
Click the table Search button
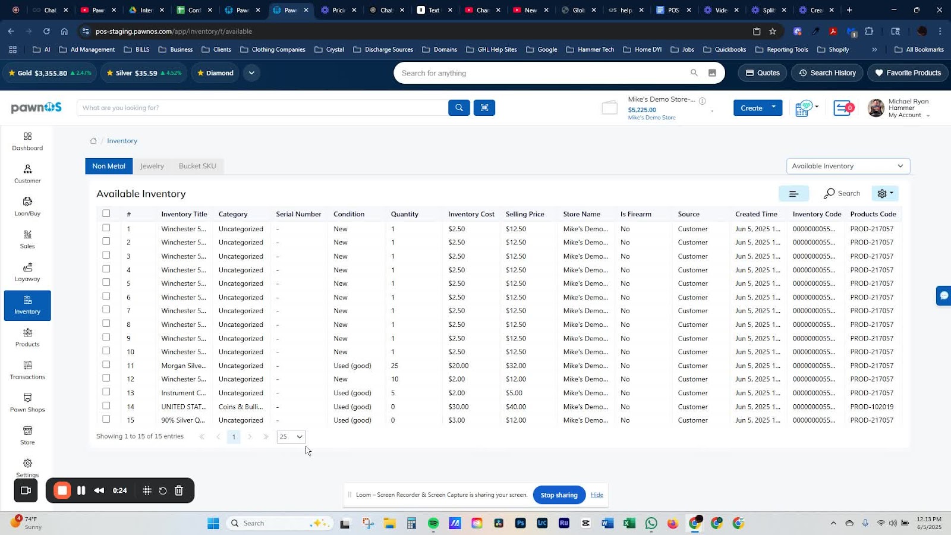(x=842, y=193)
